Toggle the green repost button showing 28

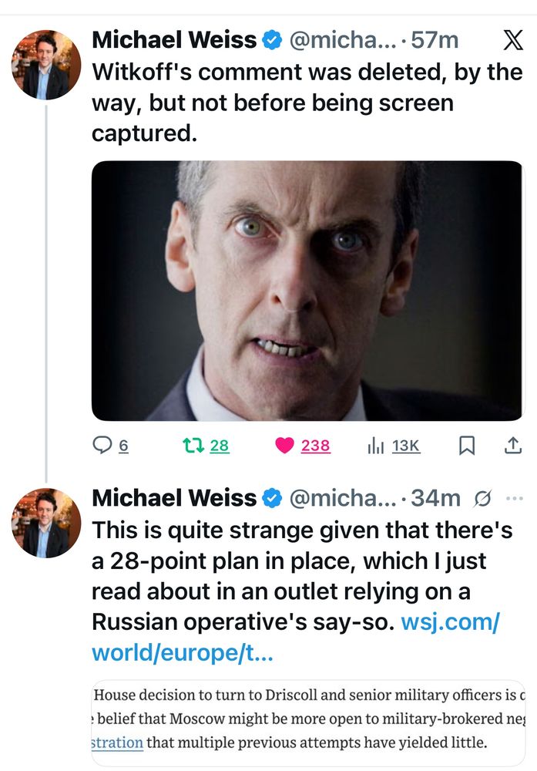pyautogui.click(x=190, y=445)
